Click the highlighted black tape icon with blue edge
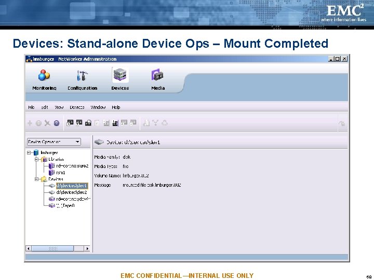Screen dimensions: 374x280 click(x=115, y=122)
